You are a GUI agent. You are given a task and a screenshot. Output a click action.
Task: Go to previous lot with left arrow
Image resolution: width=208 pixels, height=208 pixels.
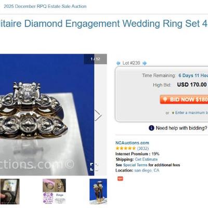(x=119, y=63)
